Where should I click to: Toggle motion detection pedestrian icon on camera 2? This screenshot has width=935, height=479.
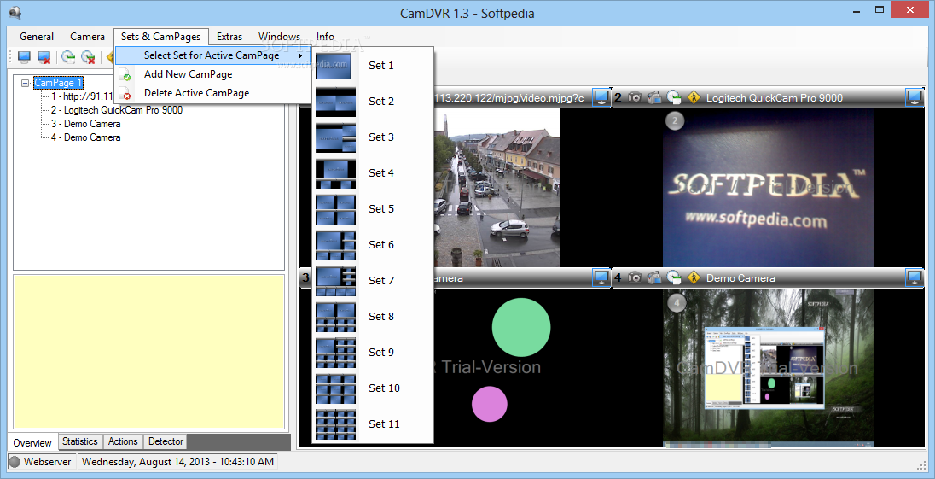click(694, 97)
